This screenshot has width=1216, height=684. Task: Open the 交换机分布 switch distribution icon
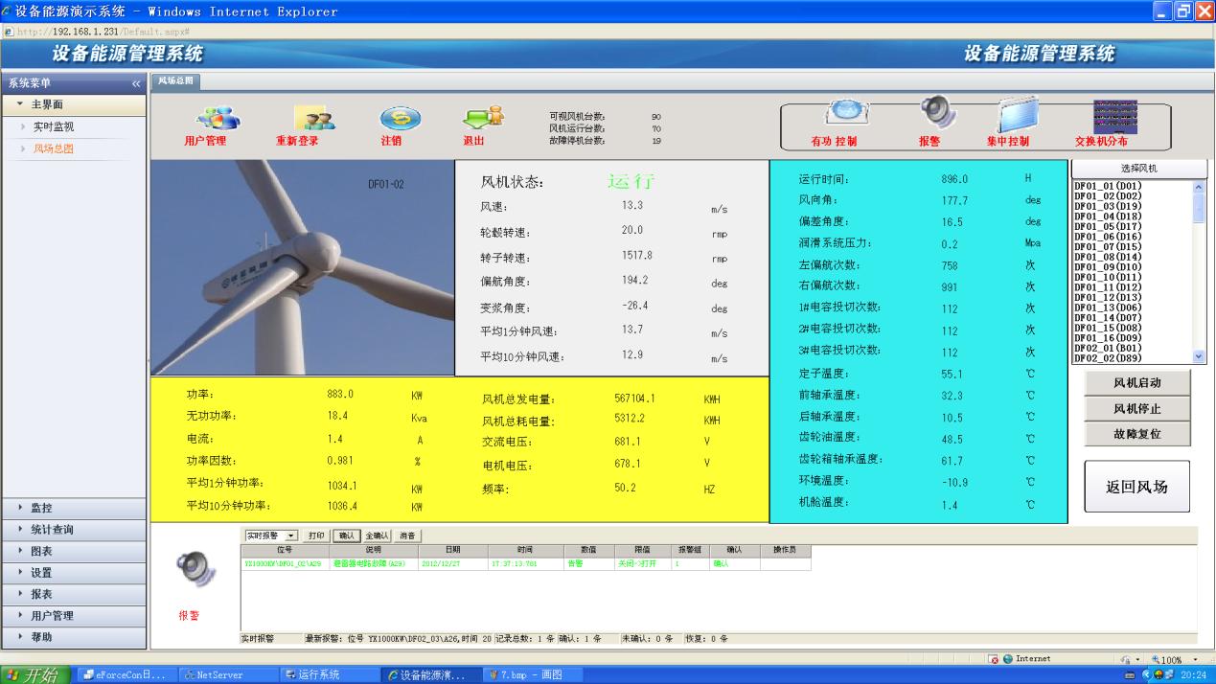click(1114, 115)
